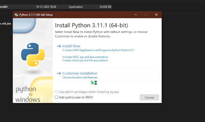Click the 'Install Python 3.11.1 (64-bit)' heading

[x=91, y=25]
